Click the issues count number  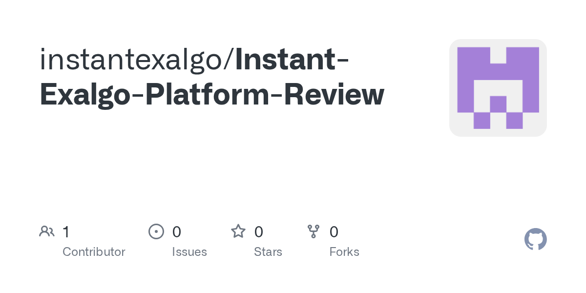(x=177, y=231)
